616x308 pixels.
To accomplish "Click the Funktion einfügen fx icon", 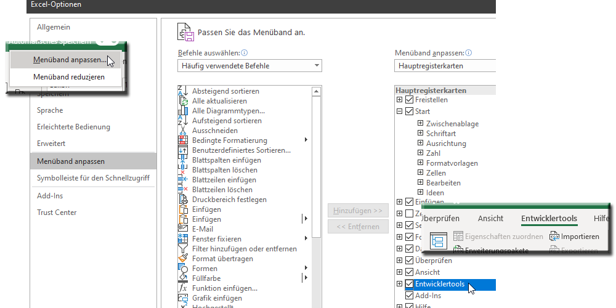I will [x=183, y=288].
